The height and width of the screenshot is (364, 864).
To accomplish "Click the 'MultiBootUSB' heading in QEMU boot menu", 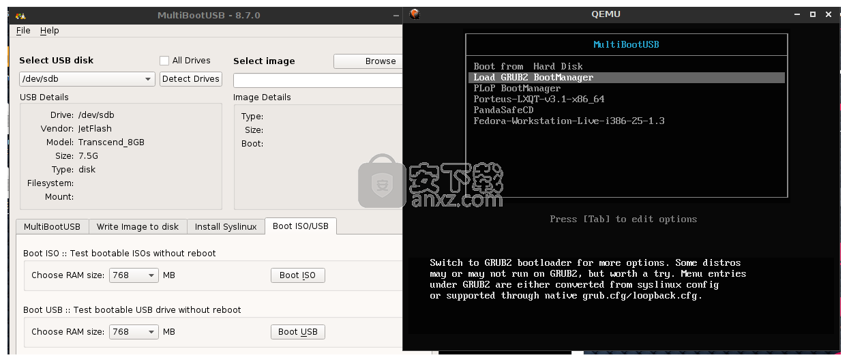I will [626, 45].
